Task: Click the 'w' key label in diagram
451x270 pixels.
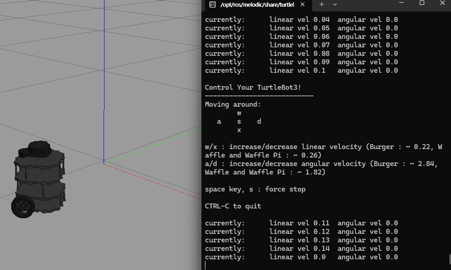Action: click(239, 113)
